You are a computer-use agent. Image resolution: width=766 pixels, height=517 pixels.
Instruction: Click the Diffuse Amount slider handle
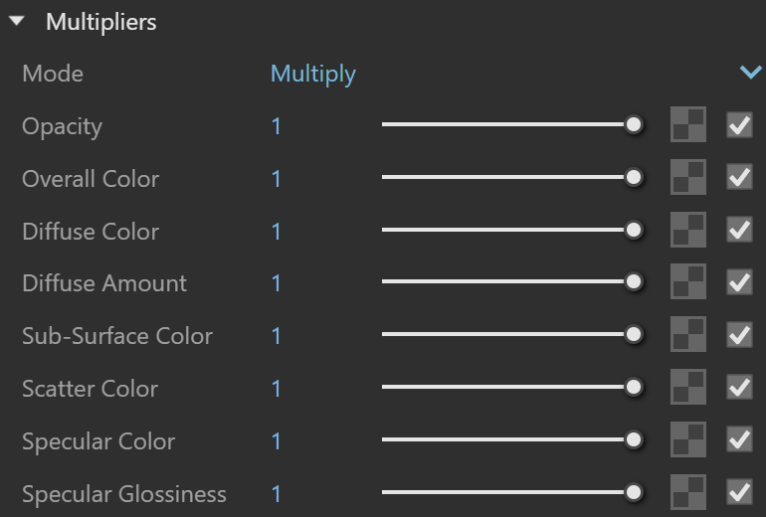(x=634, y=281)
